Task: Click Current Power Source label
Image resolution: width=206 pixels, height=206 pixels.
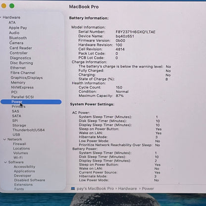Action: [x=98, y=172]
